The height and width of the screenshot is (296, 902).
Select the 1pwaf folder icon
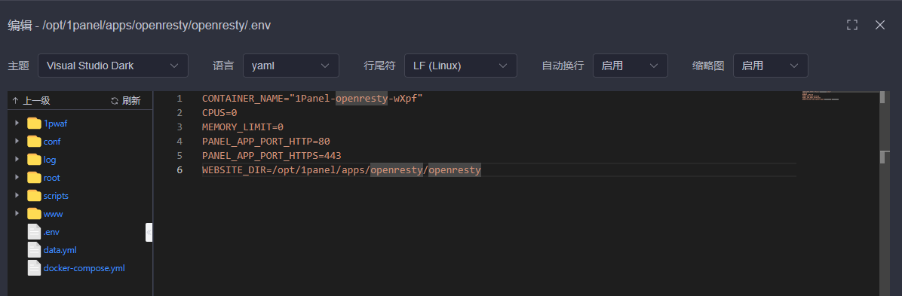[x=35, y=123]
